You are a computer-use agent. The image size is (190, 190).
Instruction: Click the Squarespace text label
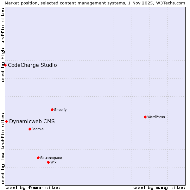pos(51,158)
